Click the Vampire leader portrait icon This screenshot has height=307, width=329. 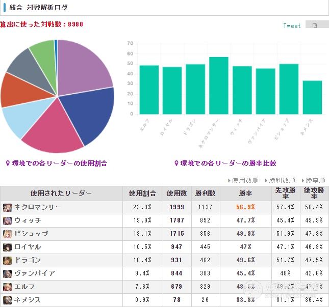point(7,274)
